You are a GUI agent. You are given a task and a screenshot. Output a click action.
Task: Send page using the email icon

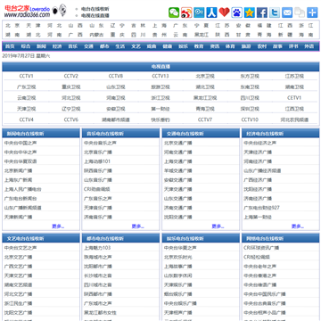click(287, 12)
